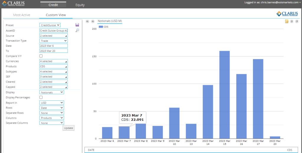
Task: Click the collapse-down chevrons icon
Action: click(x=292, y=21)
